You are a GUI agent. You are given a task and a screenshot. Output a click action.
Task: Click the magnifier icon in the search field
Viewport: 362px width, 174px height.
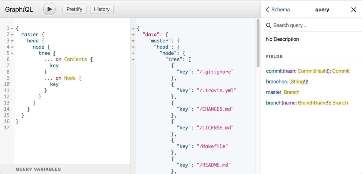[269, 25]
